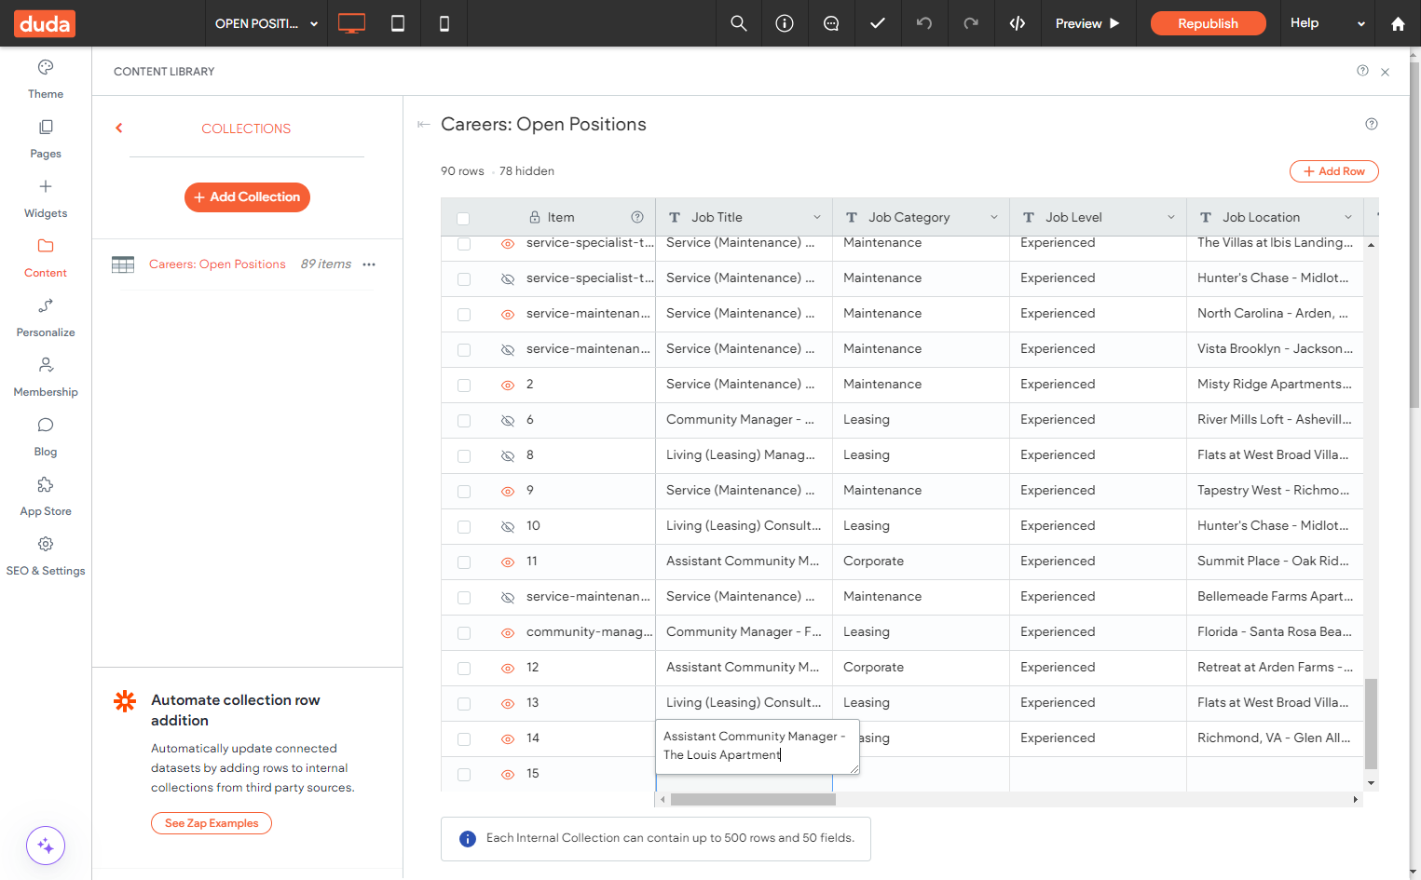Undo last action arrow
The height and width of the screenshot is (880, 1421).
coord(924,23)
